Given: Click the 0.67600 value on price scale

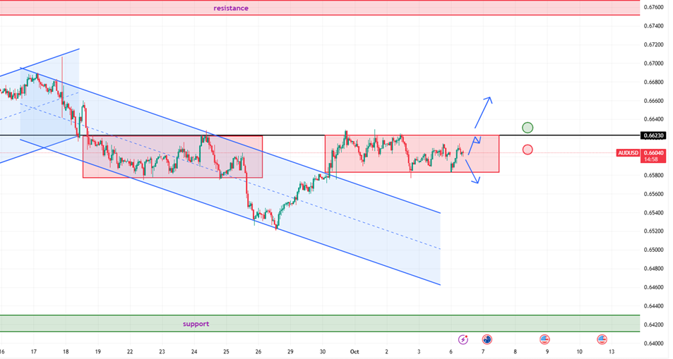Looking at the screenshot, I should pyautogui.click(x=654, y=8).
